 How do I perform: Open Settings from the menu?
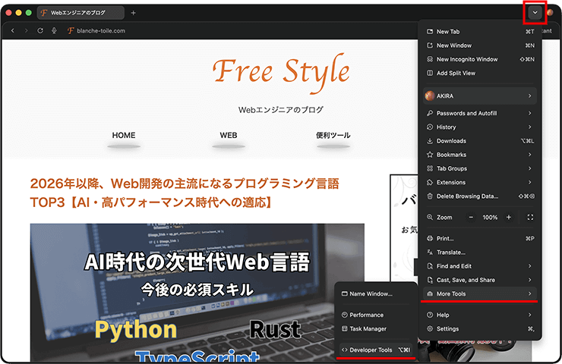(480, 328)
